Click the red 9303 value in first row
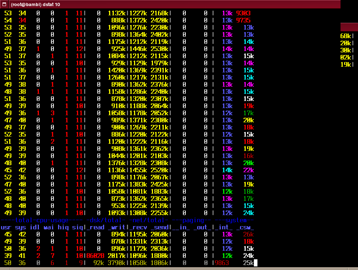Viewport: 358px width, 270px height. [243, 13]
